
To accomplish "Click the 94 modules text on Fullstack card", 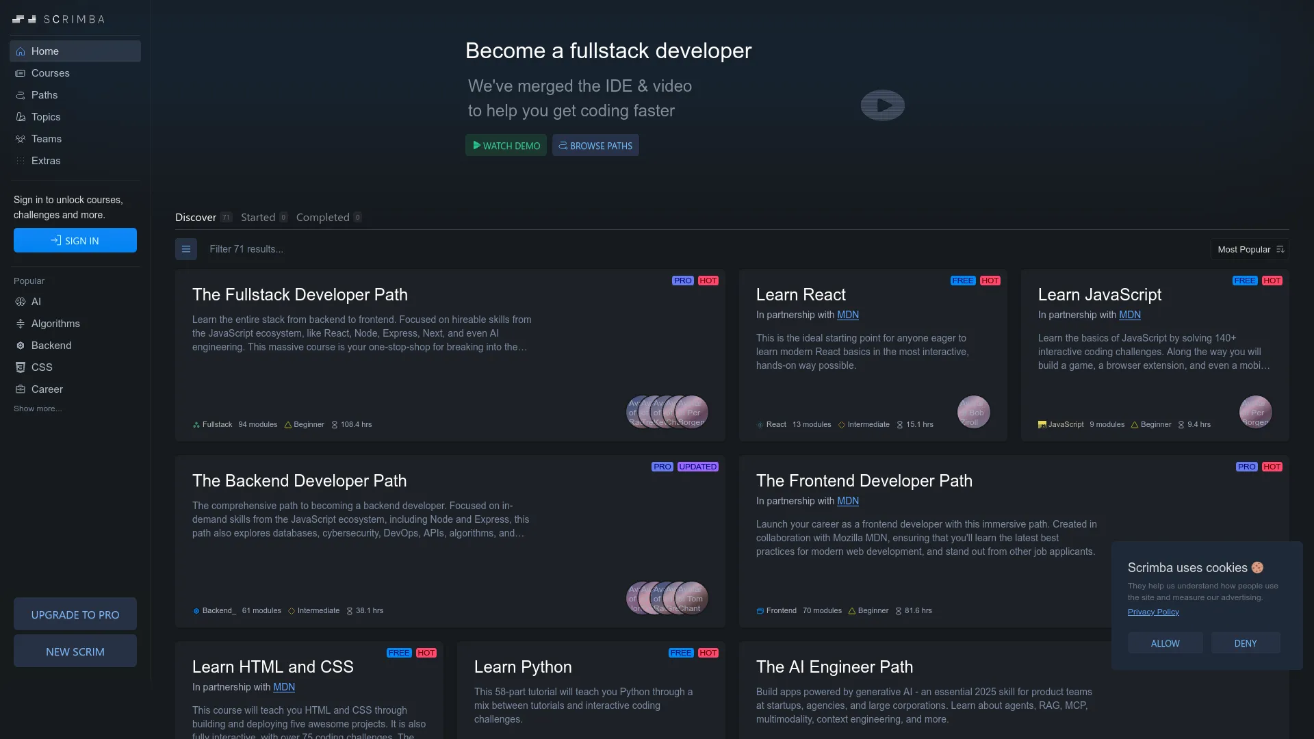I will pos(258,425).
